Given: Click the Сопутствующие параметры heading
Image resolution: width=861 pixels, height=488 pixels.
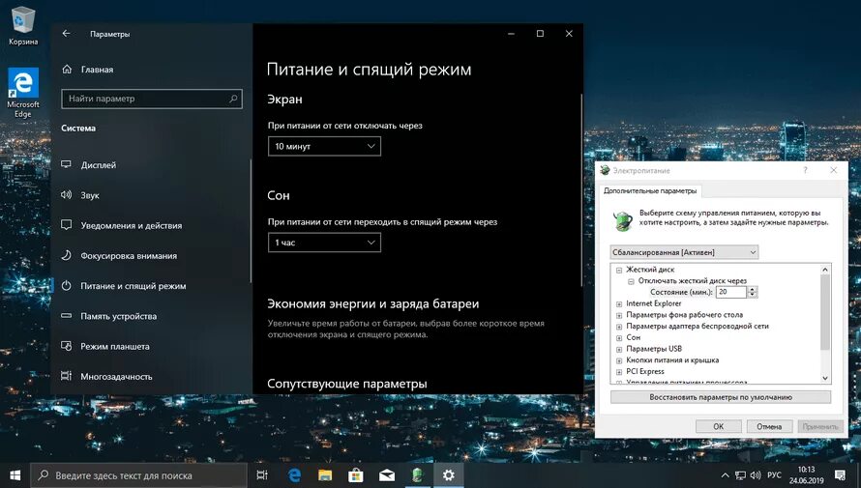Looking at the screenshot, I should (x=347, y=384).
